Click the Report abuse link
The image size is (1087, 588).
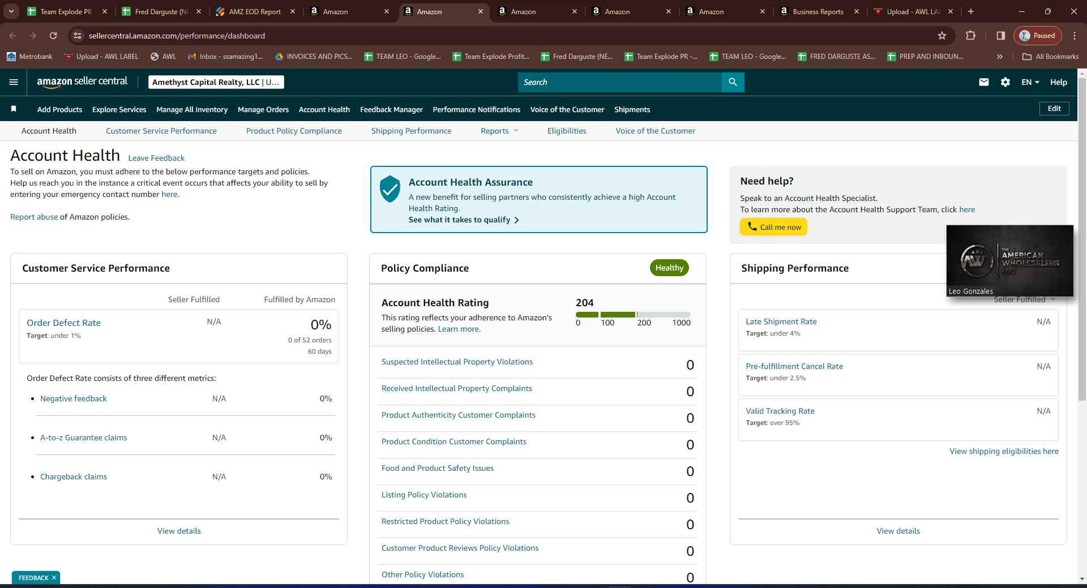(34, 217)
